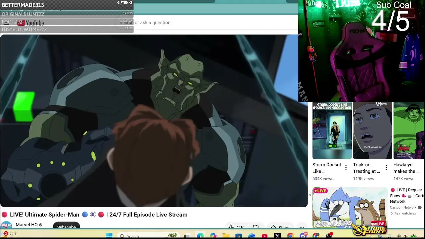Open Copilot from the taskbar
The height and width of the screenshot is (239, 425).
tap(213, 236)
